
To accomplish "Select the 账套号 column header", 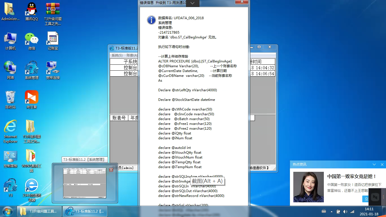I will point(119,118).
